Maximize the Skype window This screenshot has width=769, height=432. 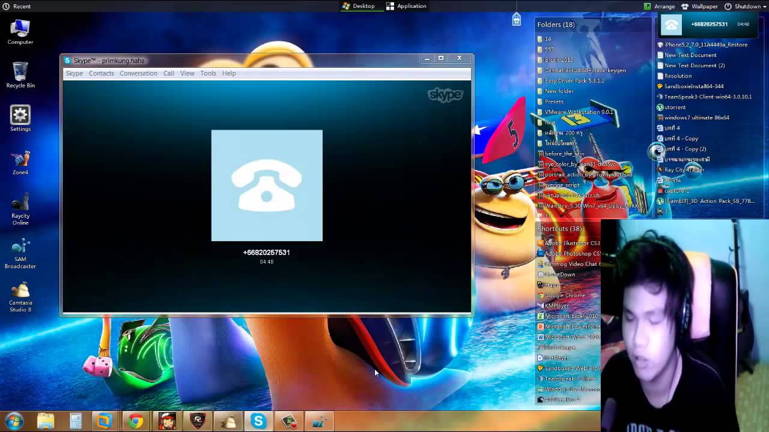point(441,58)
